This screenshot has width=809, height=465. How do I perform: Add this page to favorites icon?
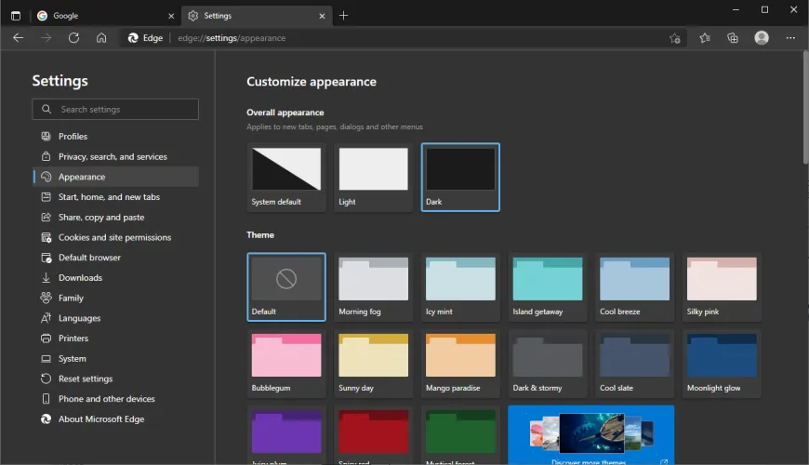675,38
